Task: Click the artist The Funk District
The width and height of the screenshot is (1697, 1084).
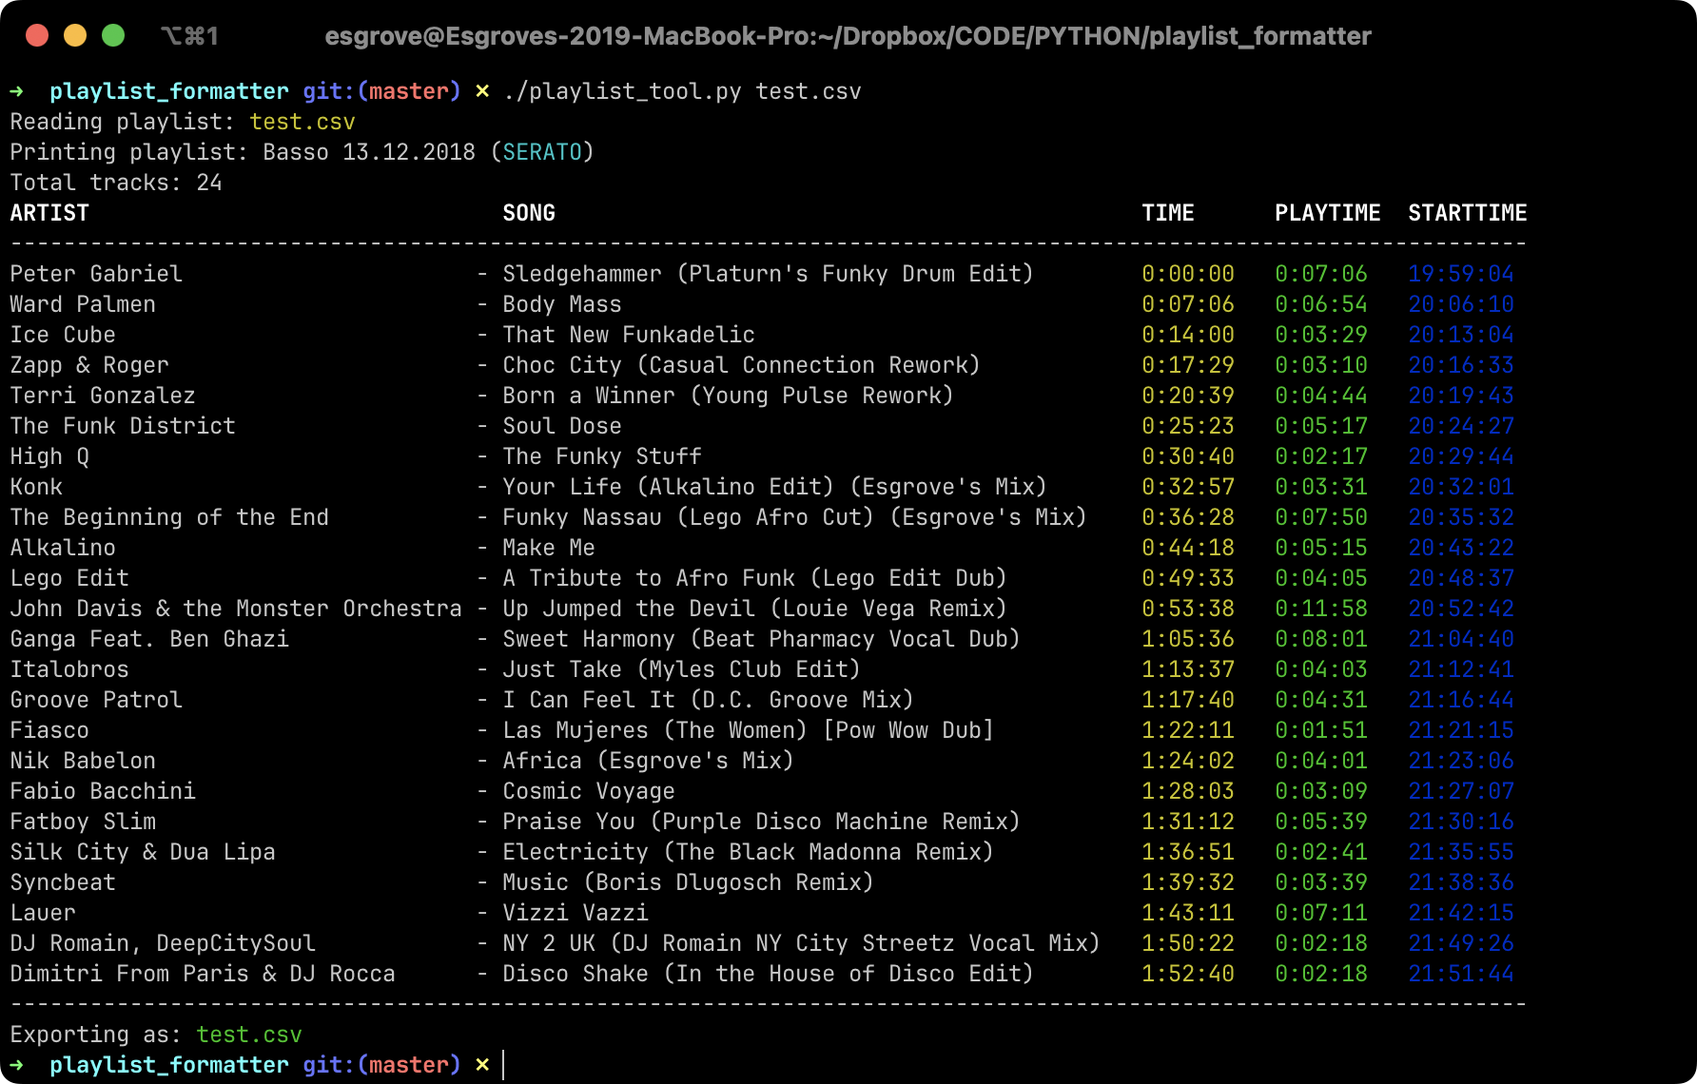Action: [123, 426]
